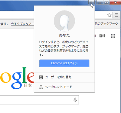This screenshot has height=113, width=121.
Task: Open 他のブックマーク folder
Action: pos(106,24)
